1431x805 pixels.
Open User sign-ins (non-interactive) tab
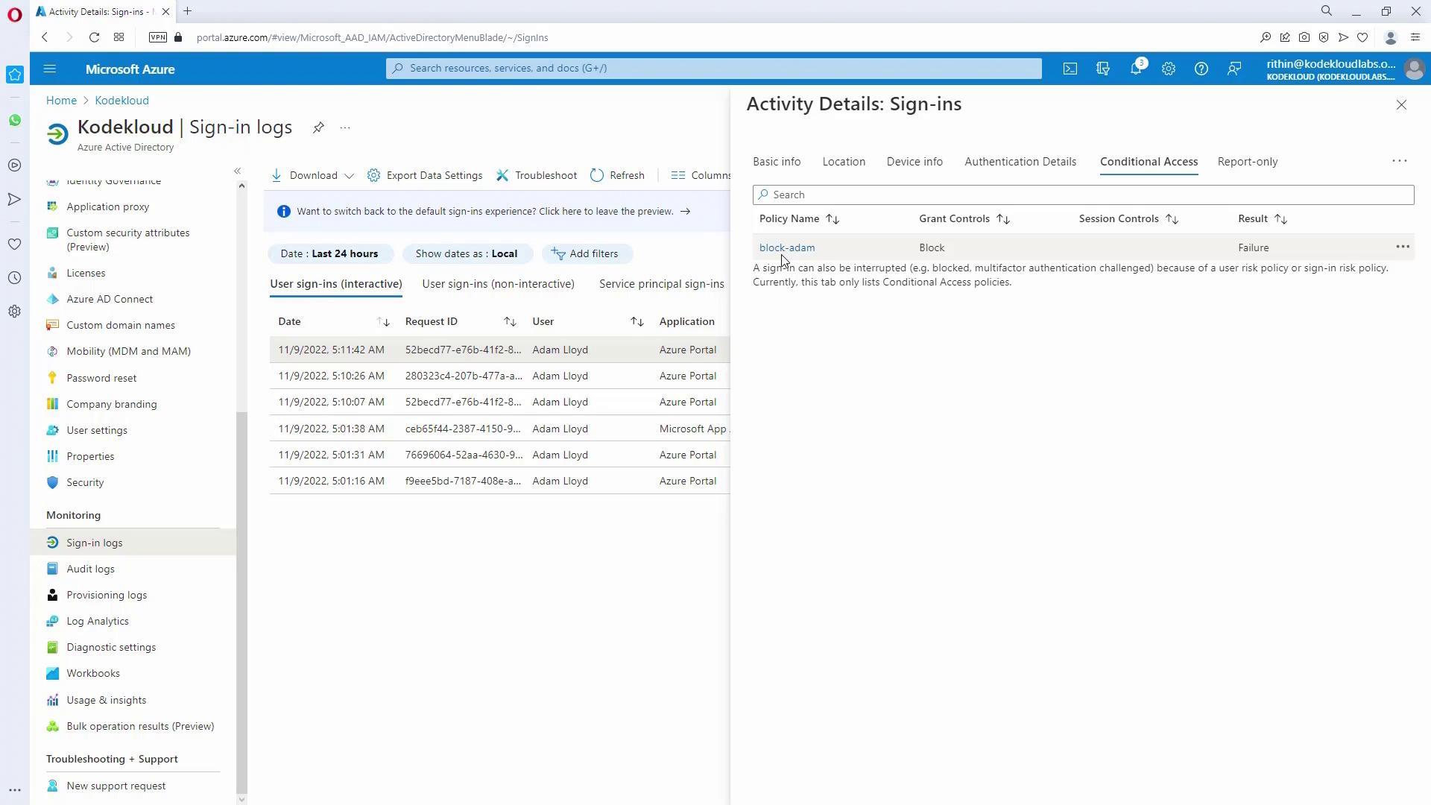click(x=498, y=284)
